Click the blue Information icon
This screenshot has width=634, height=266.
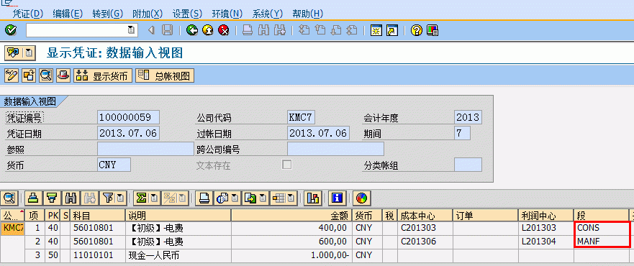[337, 198]
